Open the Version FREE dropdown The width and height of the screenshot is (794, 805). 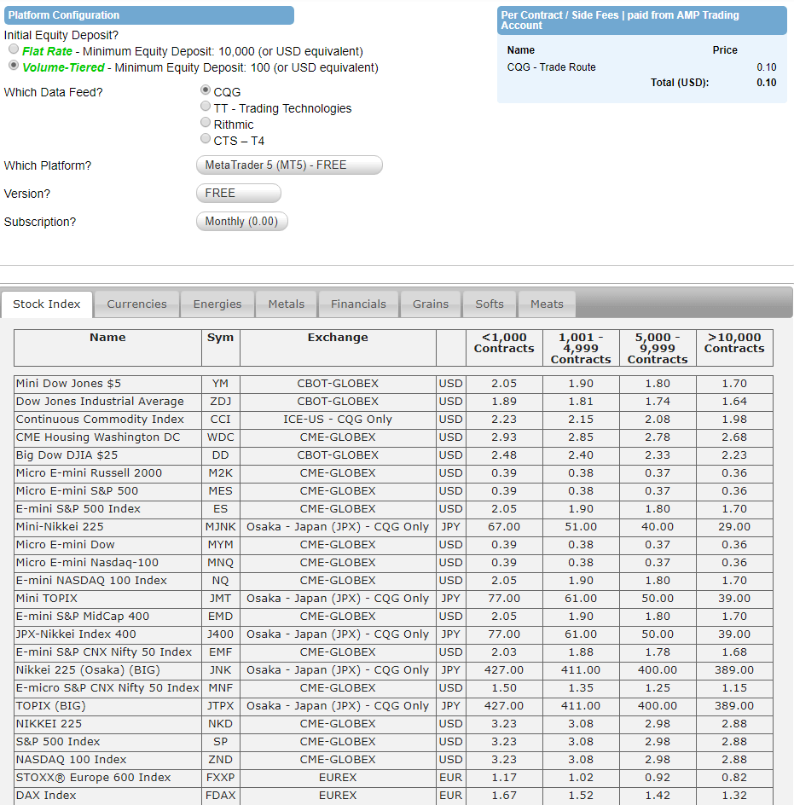click(x=238, y=194)
